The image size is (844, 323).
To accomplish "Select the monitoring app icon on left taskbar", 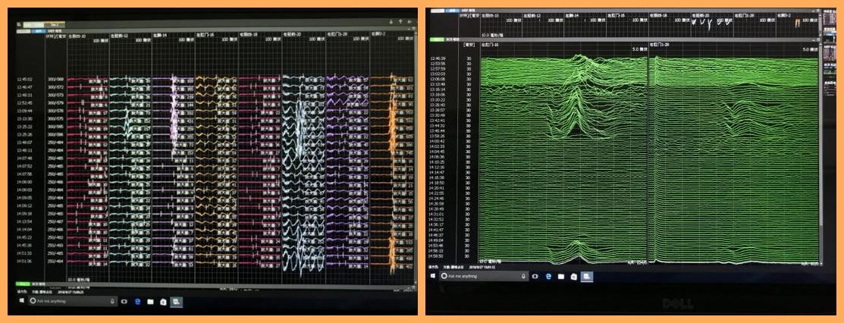I will tap(175, 301).
